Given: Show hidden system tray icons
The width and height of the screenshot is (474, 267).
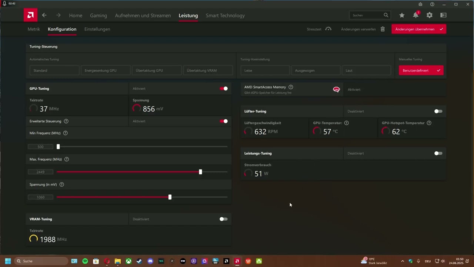Looking at the screenshot, I should point(403,261).
